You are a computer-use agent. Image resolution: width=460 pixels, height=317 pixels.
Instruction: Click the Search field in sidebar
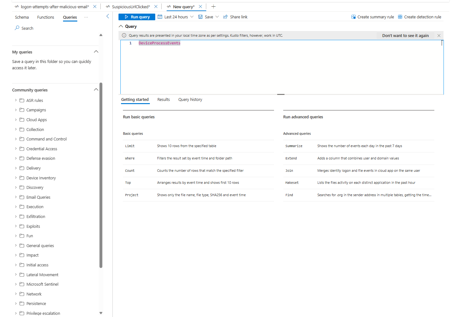pos(28,28)
